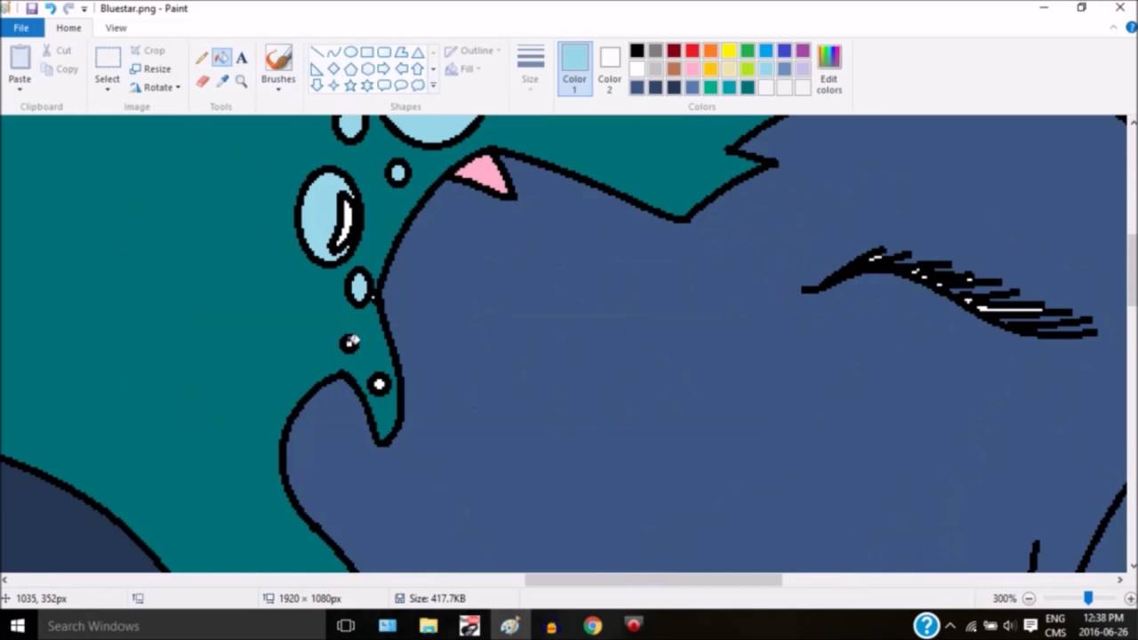This screenshot has height=640, width=1138.
Task: Choose the Triangle shape
Action: click(418, 52)
